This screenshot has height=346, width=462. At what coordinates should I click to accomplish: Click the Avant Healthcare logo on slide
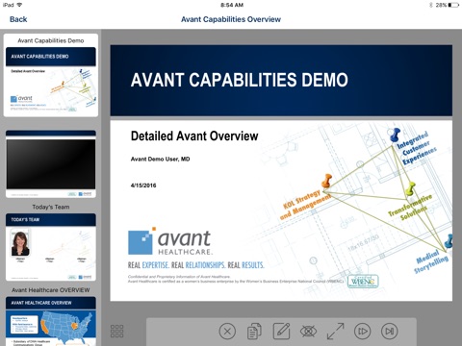click(170, 241)
